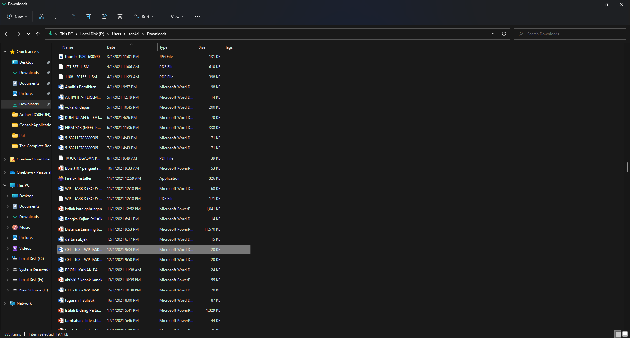Switch to details view in status bar
This screenshot has width=630, height=338.
(x=618, y=334)
